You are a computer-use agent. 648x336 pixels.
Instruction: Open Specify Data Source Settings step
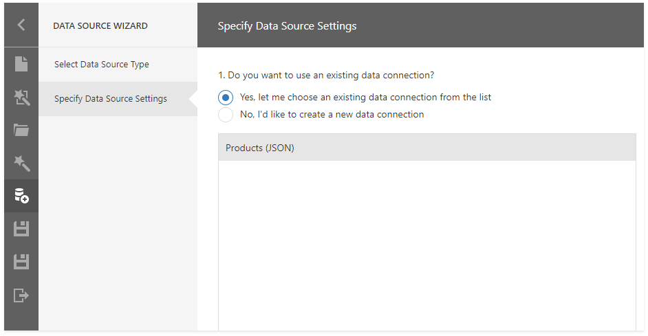point(111,99)
